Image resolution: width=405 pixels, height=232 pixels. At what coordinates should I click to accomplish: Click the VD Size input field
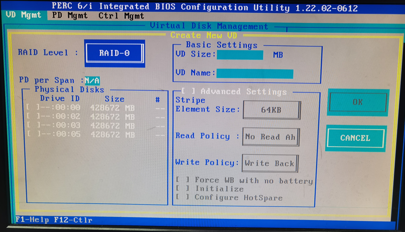(x=240, y=54)
